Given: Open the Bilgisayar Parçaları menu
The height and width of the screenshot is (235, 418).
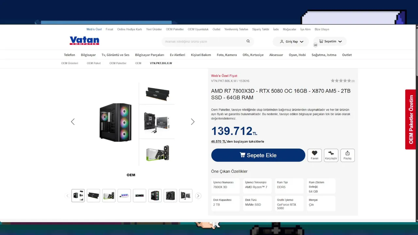Looking at the screenshot, I should (x=150, y=55).
